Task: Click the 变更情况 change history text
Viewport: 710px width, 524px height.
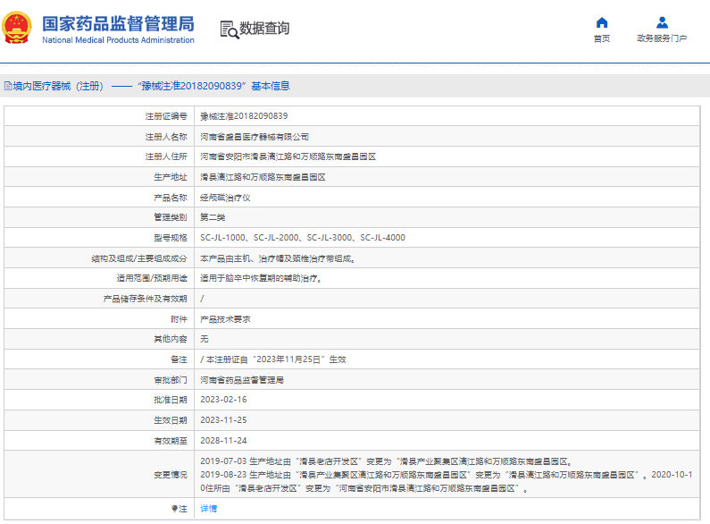Action: click(x=447, y=475)
